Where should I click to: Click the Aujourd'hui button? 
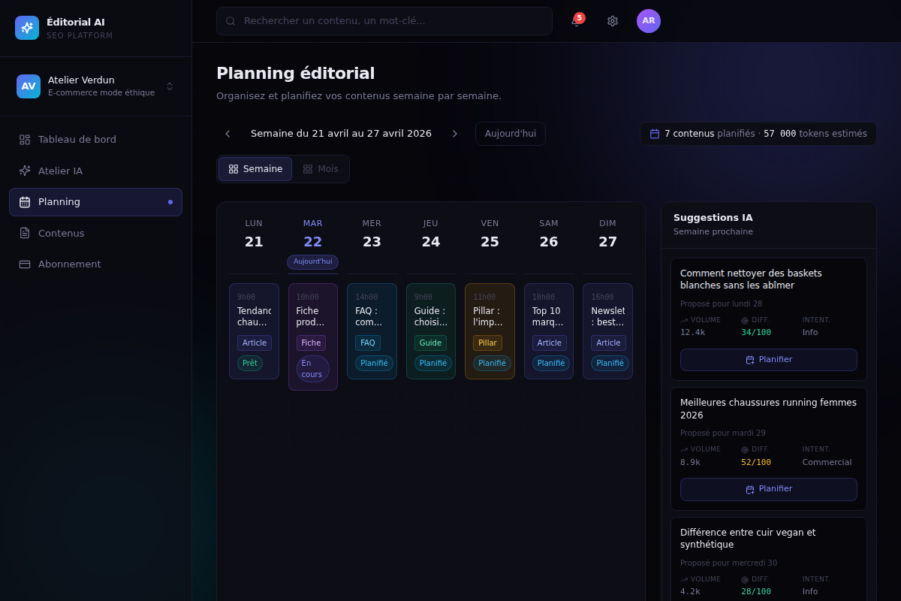click(x=511, y=134)
